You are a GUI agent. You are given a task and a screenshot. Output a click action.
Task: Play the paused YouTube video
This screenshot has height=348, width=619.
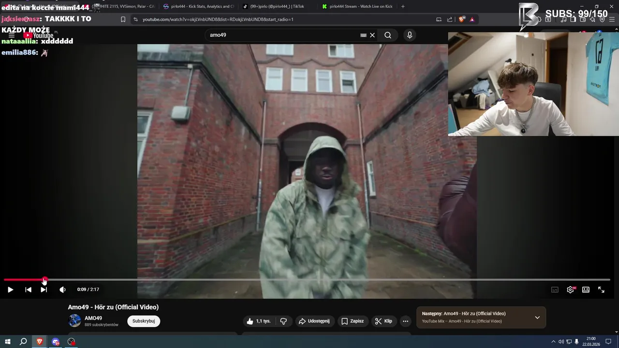click(10, 290)
